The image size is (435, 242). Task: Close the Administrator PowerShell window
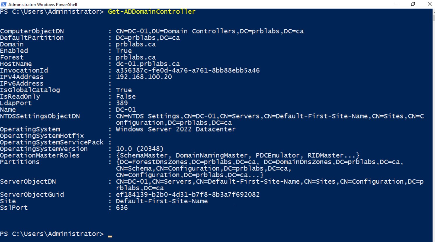pos(429,4)
